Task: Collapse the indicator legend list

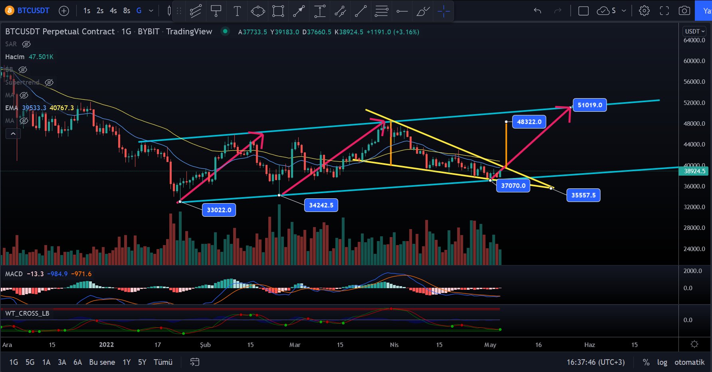Action: (x=13, y=134)
